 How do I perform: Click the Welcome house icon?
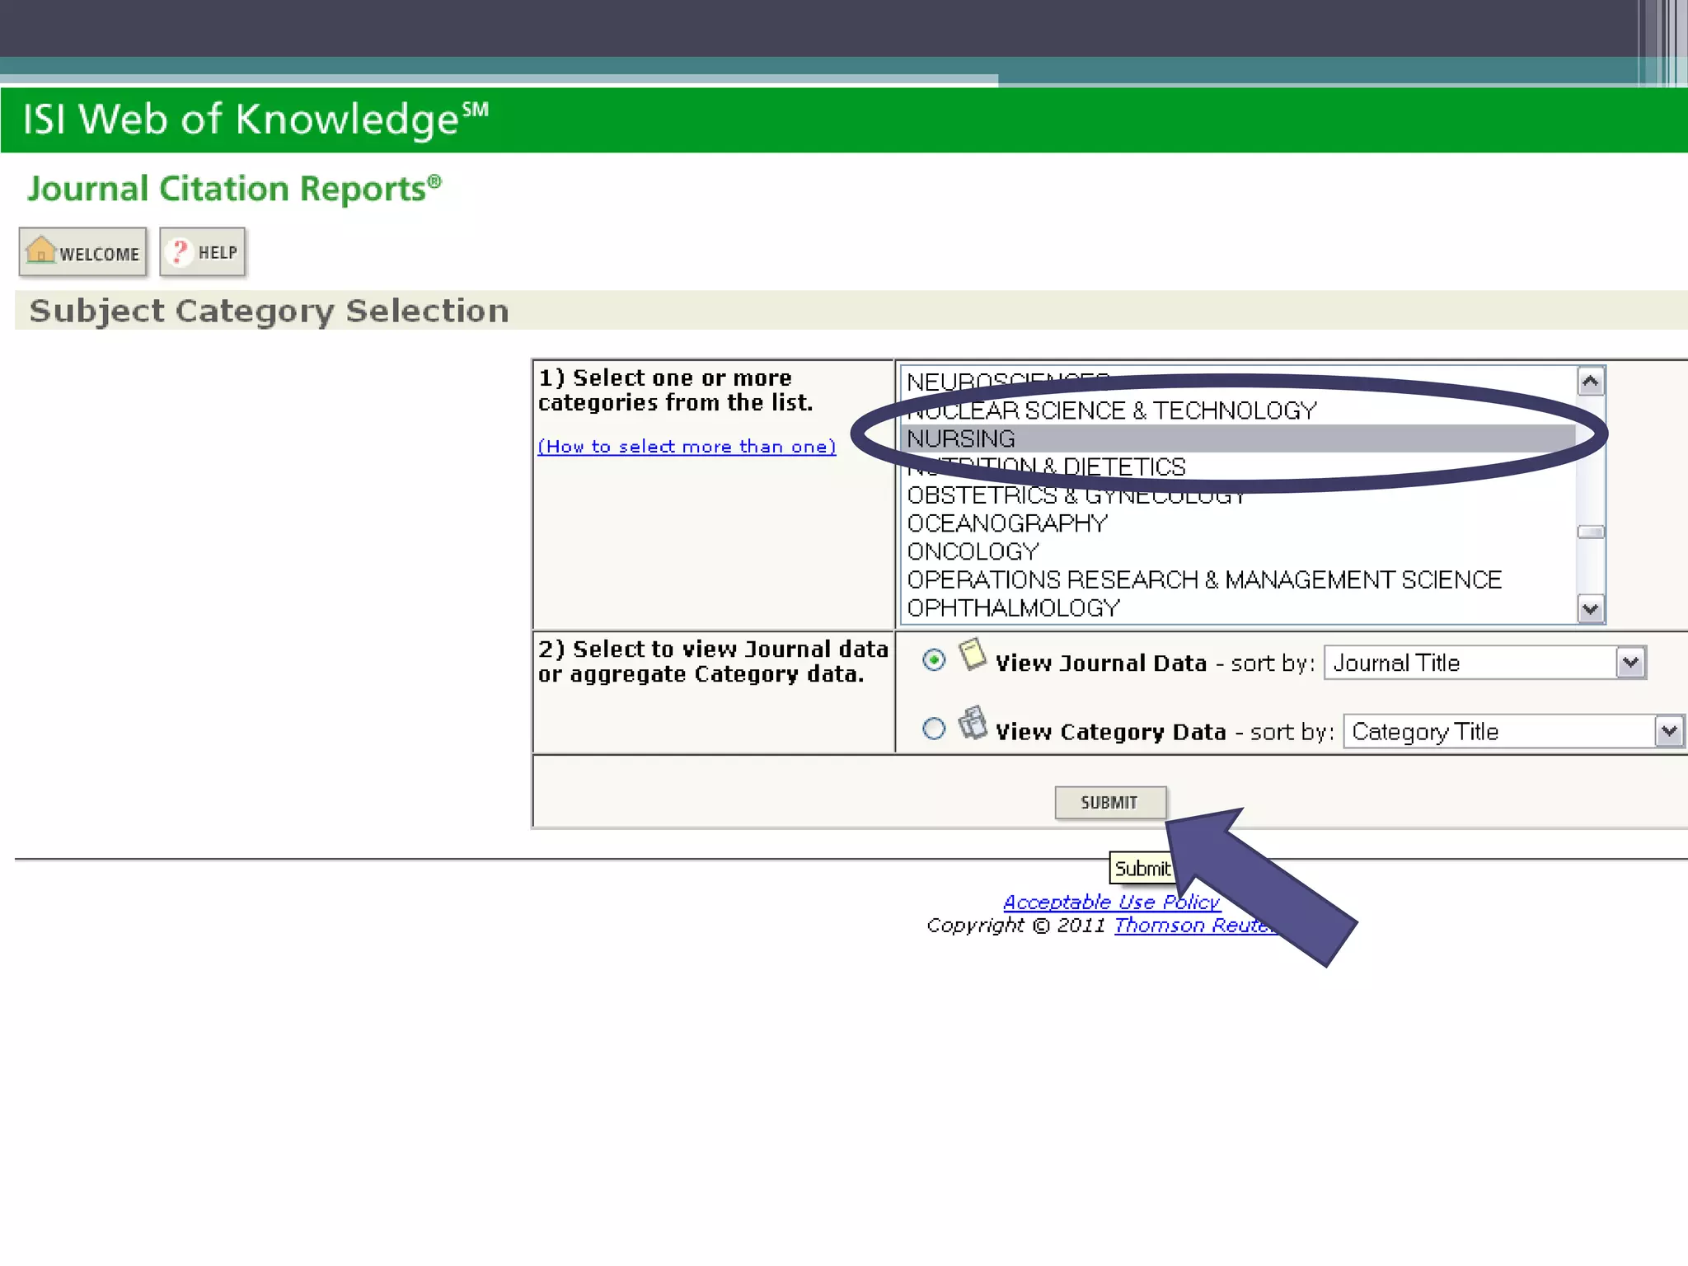[x=40, y=250]
